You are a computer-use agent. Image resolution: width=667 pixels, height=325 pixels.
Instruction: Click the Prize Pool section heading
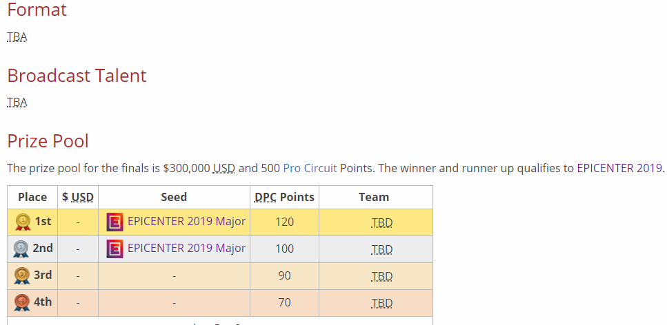pos(48,141)
